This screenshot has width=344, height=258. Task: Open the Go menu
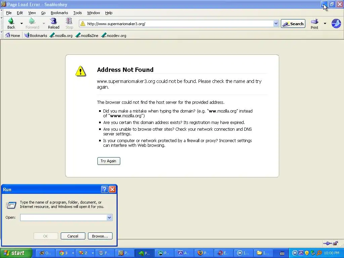point(43,13)
